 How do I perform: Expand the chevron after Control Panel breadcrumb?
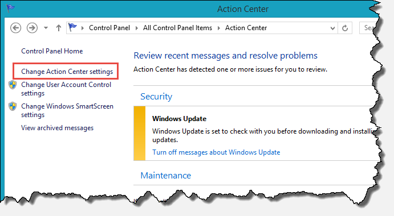click(137, 28)
